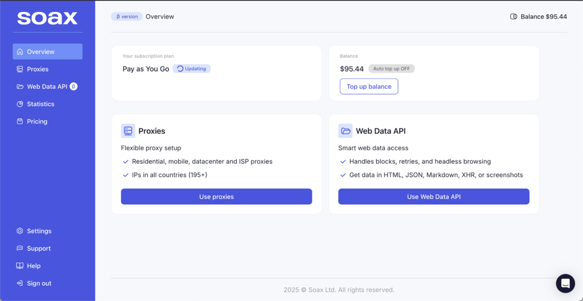
Task: Open the Pricing page
Action: (x=48, y=122)
